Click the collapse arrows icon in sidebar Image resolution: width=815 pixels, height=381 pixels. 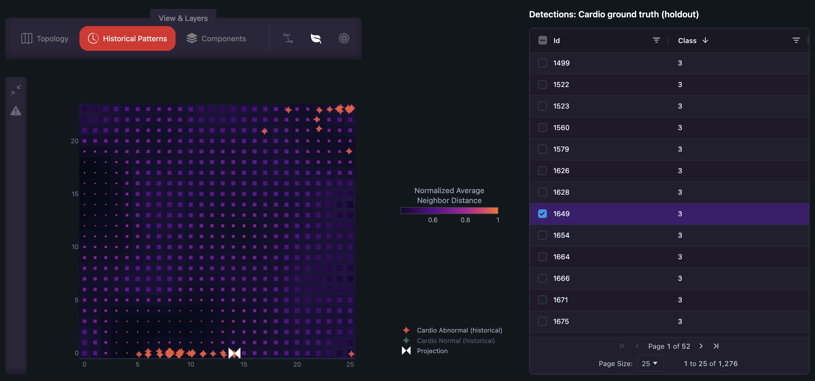(16, 90)
